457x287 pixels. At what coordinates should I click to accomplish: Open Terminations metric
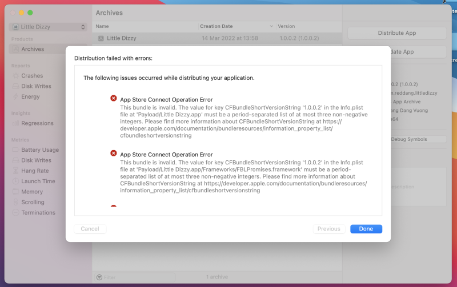tap(38, 213)
